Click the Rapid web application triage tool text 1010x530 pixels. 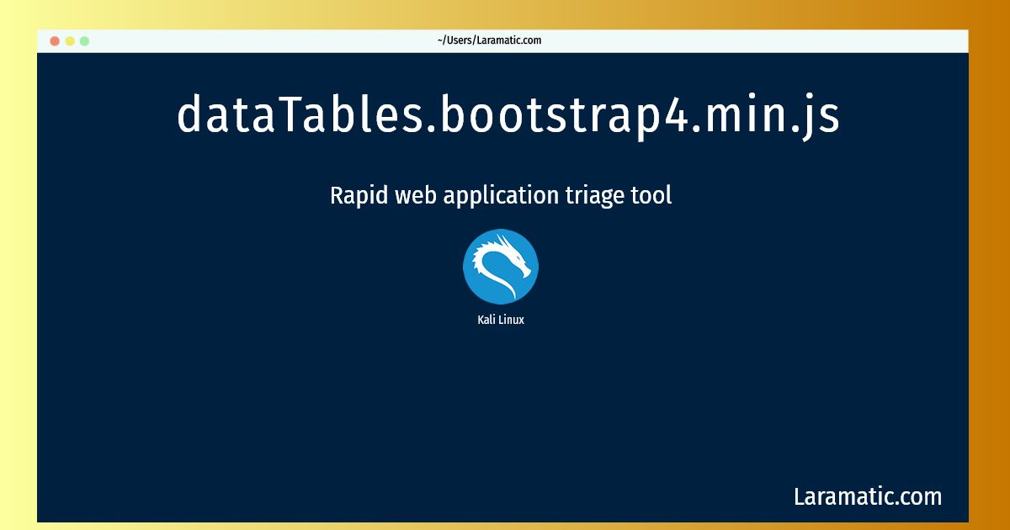[501, 194]
